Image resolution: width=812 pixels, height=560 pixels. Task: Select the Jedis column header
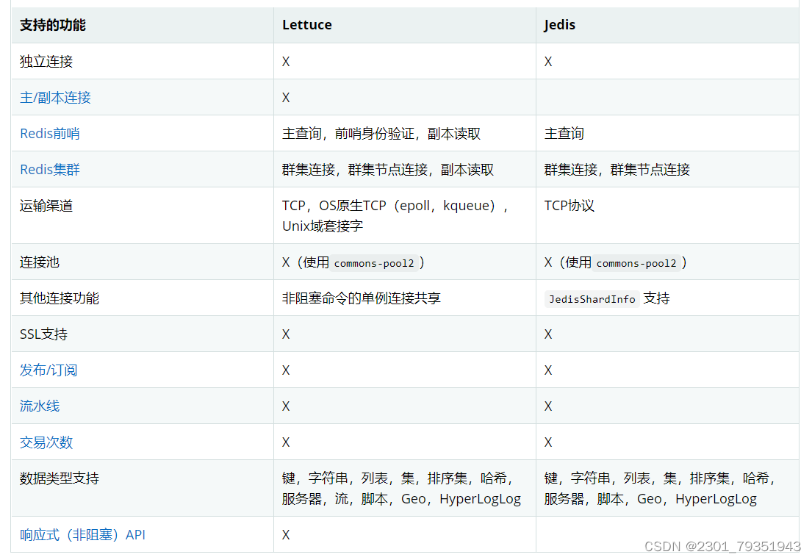pos(559,24)
